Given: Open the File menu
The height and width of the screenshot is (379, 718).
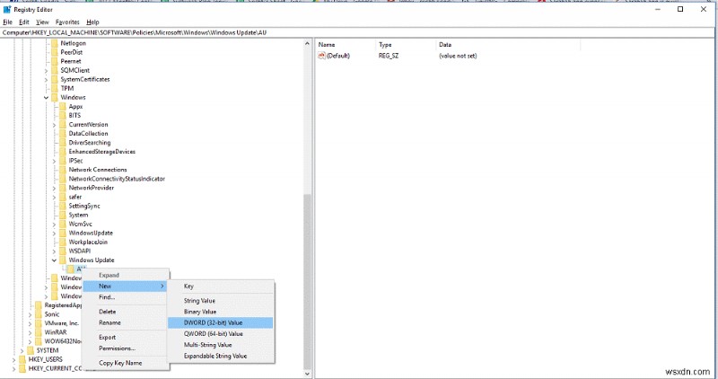Looking at the screenshot, I should tap(7, 22).
